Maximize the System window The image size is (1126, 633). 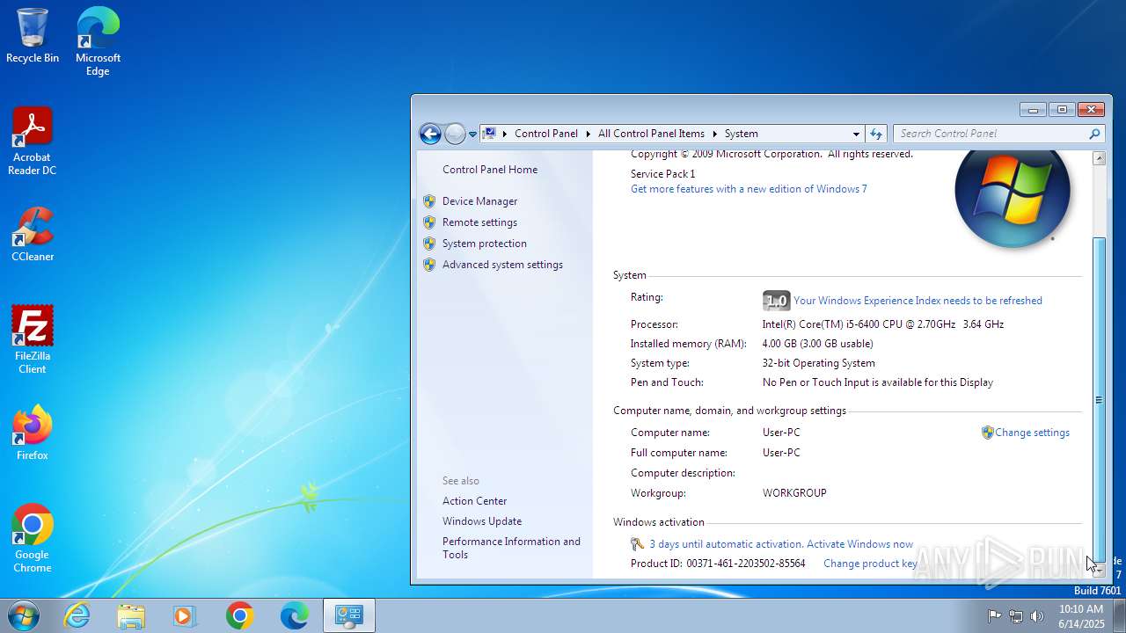[1062, 110]
